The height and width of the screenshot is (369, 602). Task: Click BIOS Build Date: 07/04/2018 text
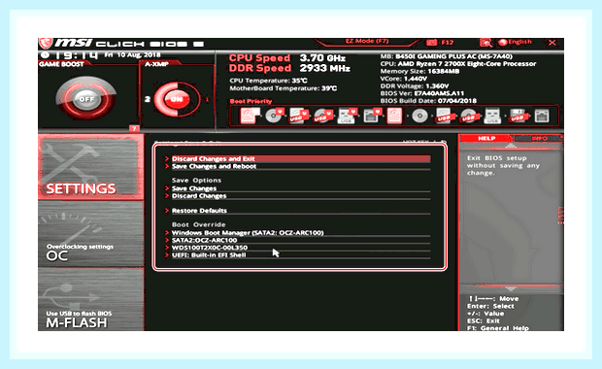pyautogui.click(x=428, y=101)
